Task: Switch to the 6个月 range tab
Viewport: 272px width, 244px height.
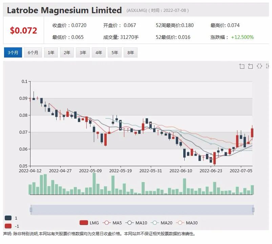Action: pos(33,52)
